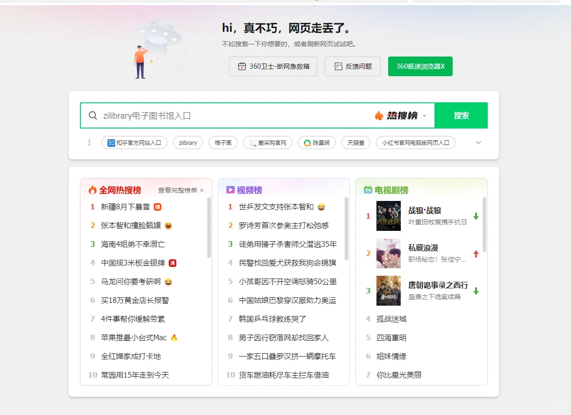
Task: Click the red up arrow for 私藏浪漫
Action: 476,254
